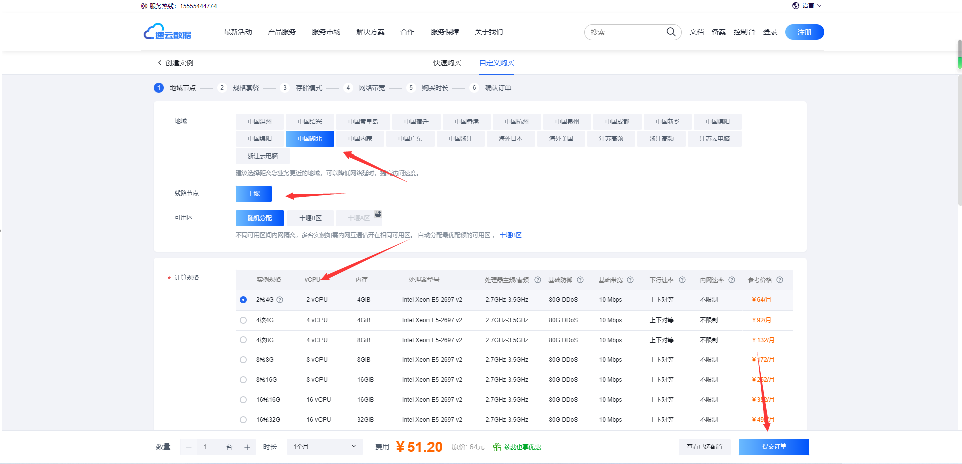Image resolution: width=962 pixels, height=464 pixels.
Task: Open the 关于我们 menu item
Action: 489,32
